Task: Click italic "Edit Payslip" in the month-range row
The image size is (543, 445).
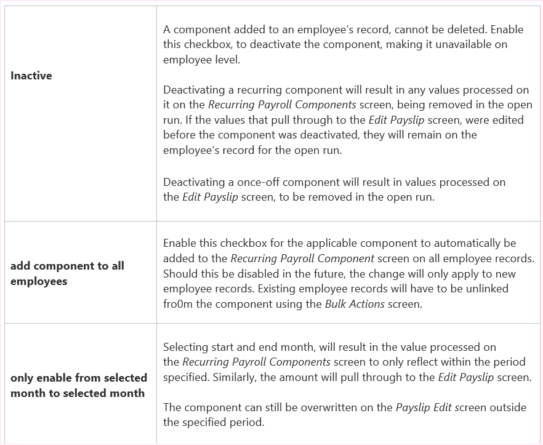Action: tap(465, 377)
